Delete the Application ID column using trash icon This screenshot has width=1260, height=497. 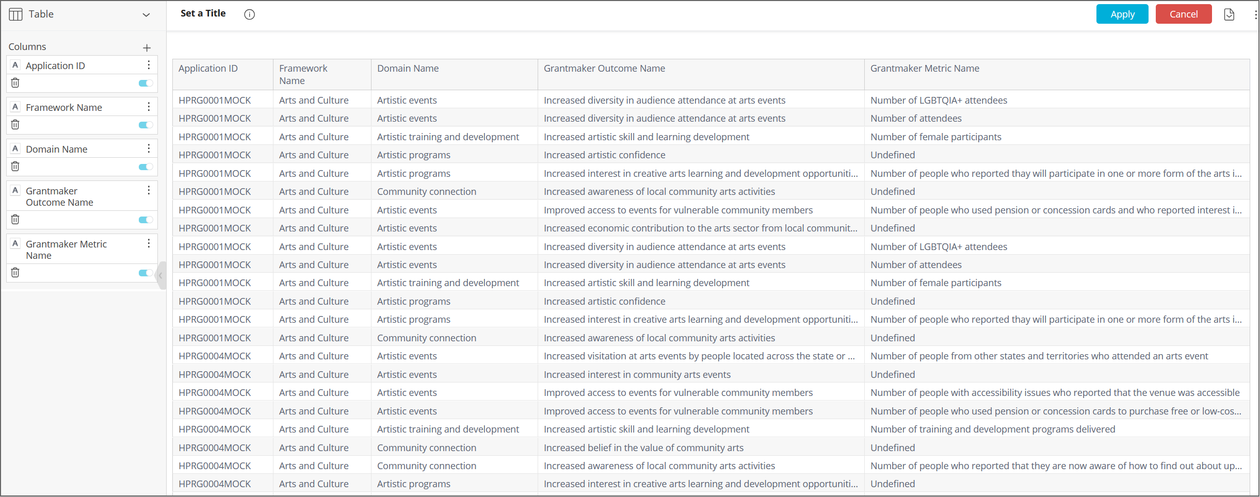tap(15, 83)
